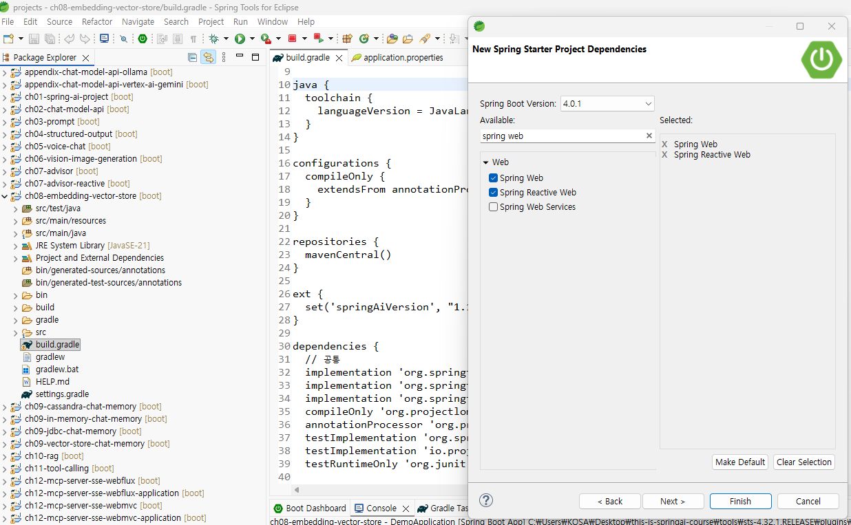Switch to application.properties editor tab
The width and height of the screenshot is (851, 525).
397,58
